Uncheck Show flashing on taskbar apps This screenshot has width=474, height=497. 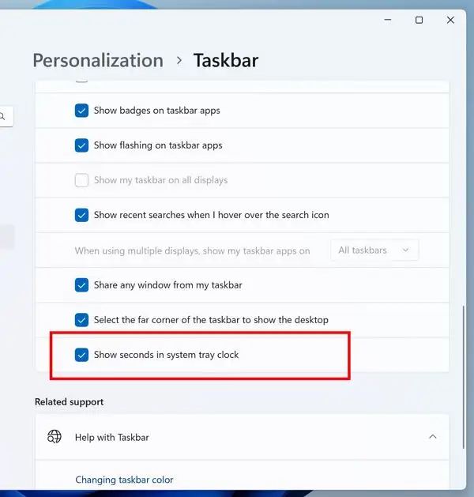point(81,145)
